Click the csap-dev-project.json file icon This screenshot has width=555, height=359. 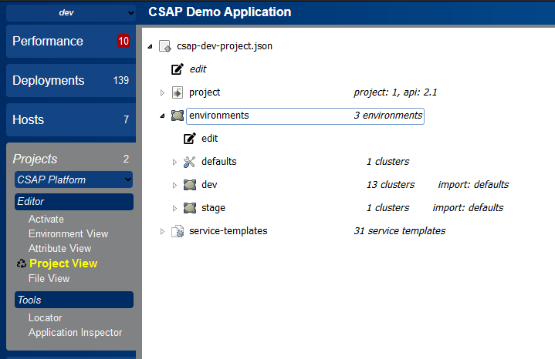pyautogui.click(x=165, y=46)
